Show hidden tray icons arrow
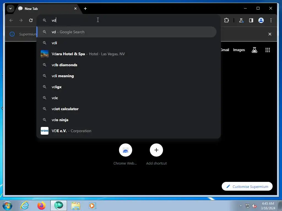The width and height of the screenshot is (282, 211). click(x=241, y=206)
